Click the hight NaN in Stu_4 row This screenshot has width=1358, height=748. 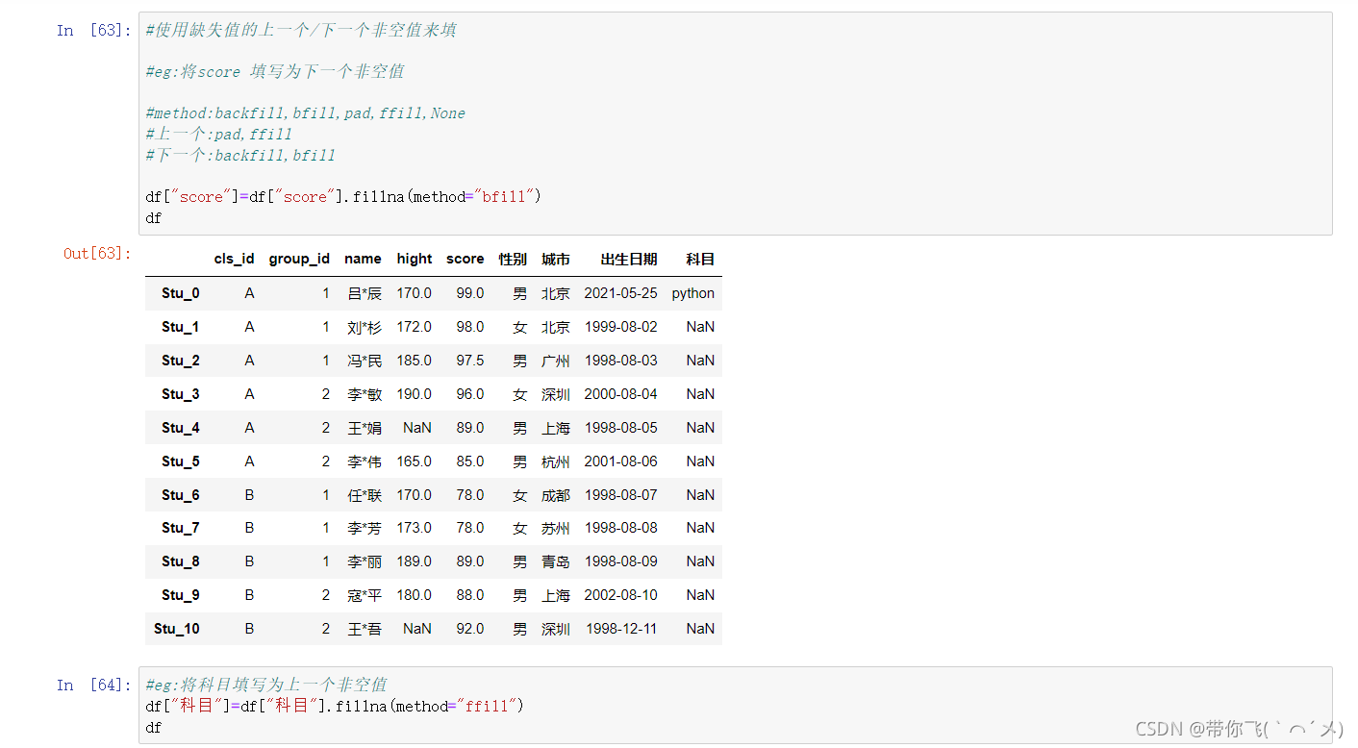point(417,428)
